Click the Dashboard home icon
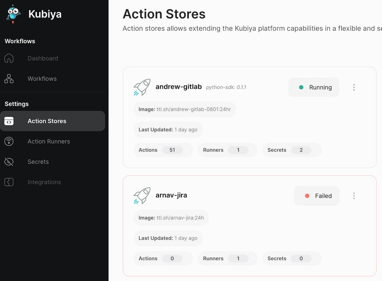This screenshot has height=281, width=382. tap(9, 58)
